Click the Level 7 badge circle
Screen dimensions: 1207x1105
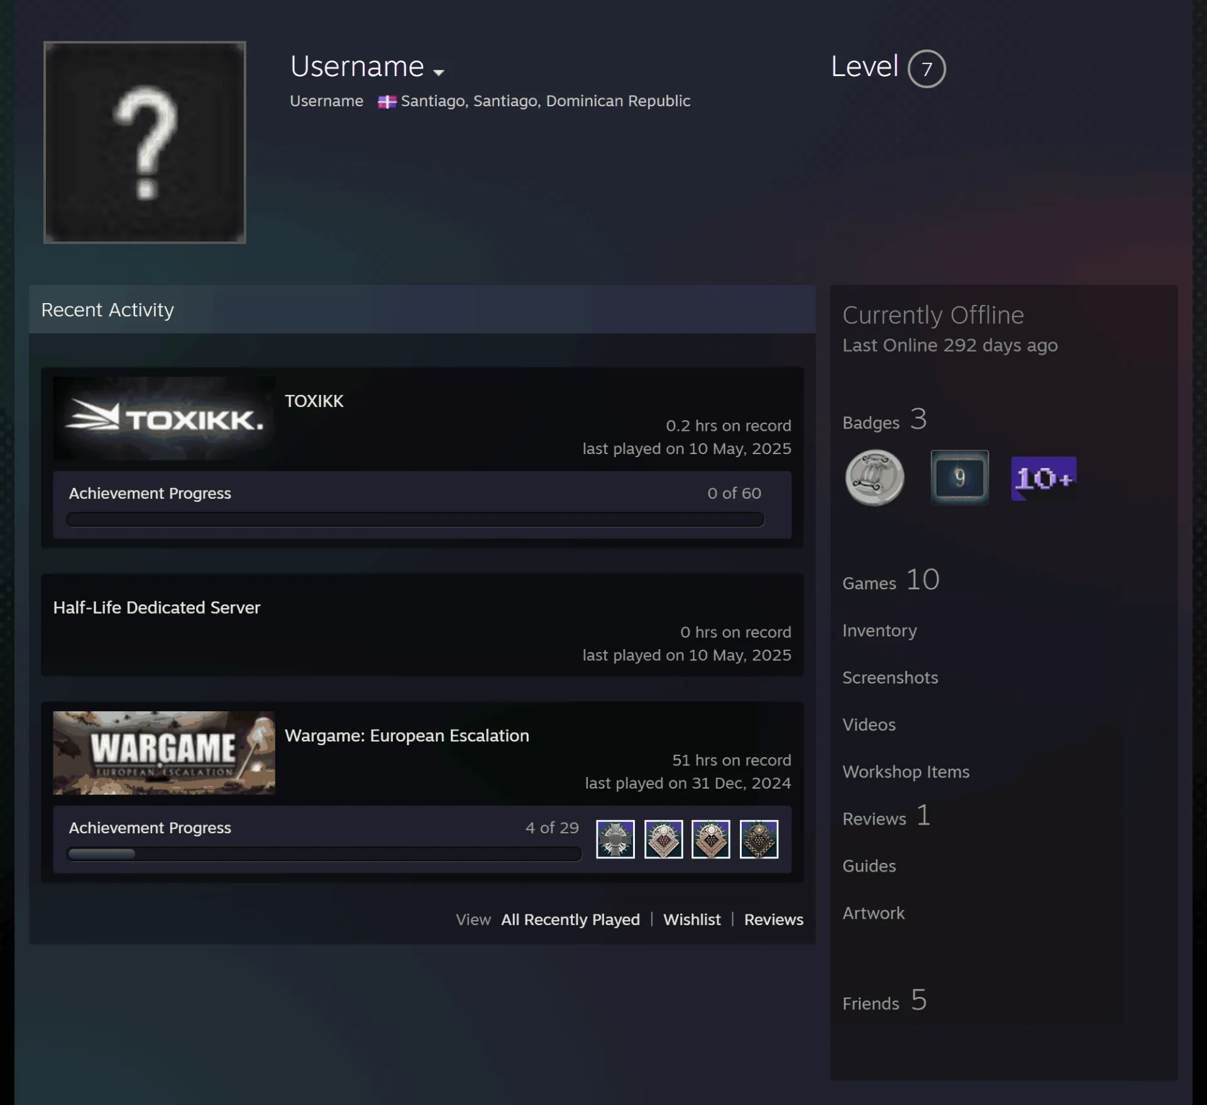(x=927, y=69)
